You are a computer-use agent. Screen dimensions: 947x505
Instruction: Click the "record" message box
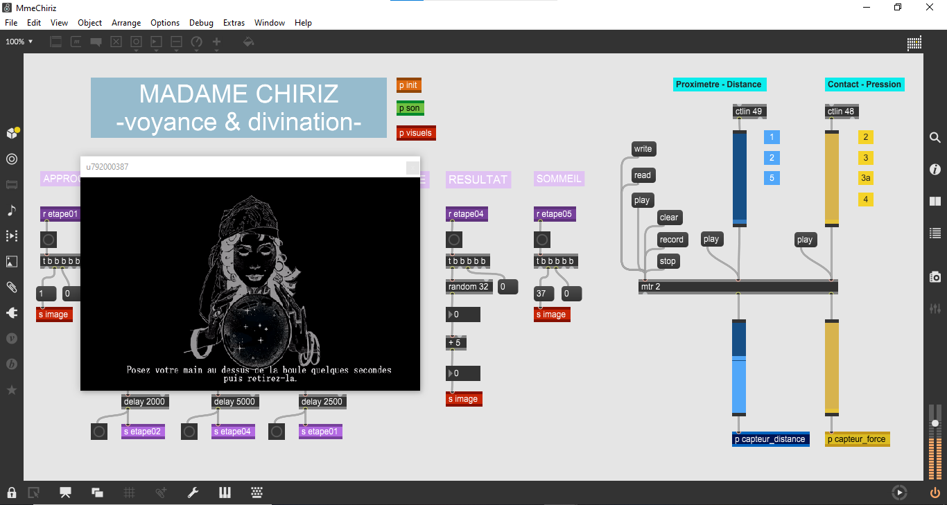pos(671,240)
